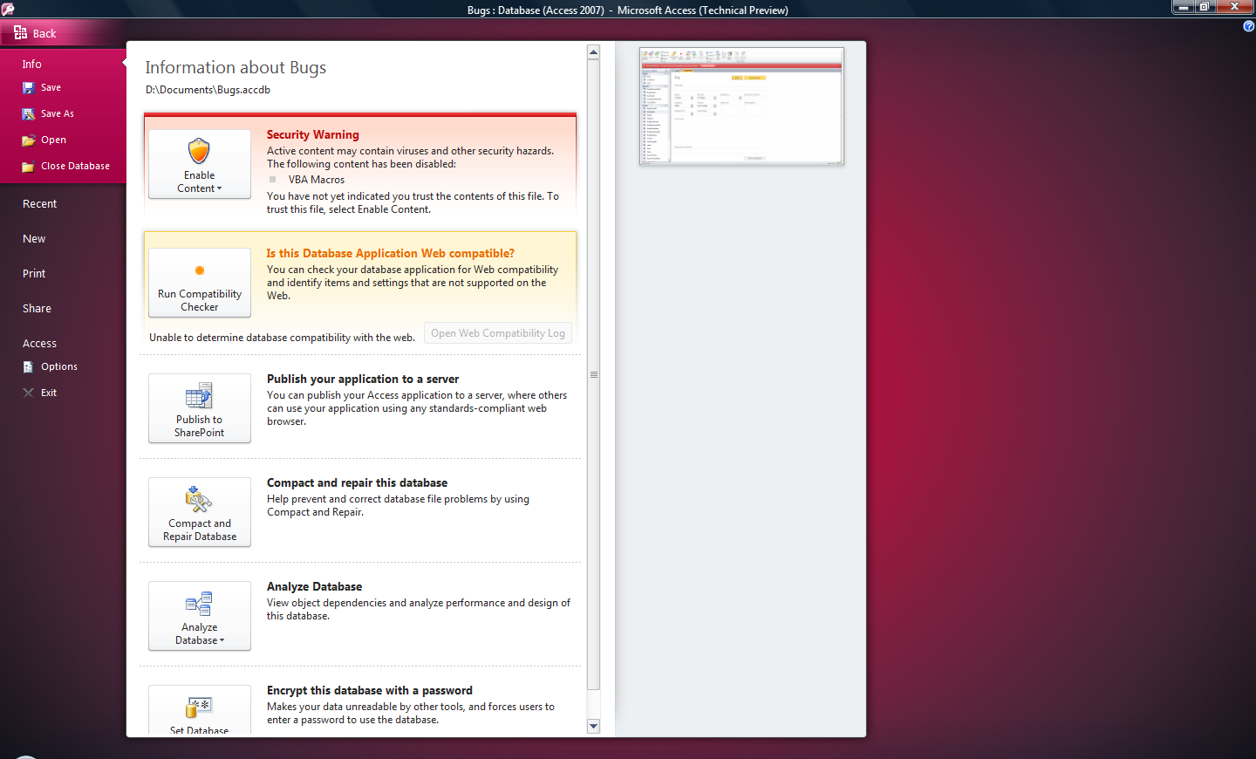Click the Save As icon
This screenshot has height=759, width=1256.
29,114
